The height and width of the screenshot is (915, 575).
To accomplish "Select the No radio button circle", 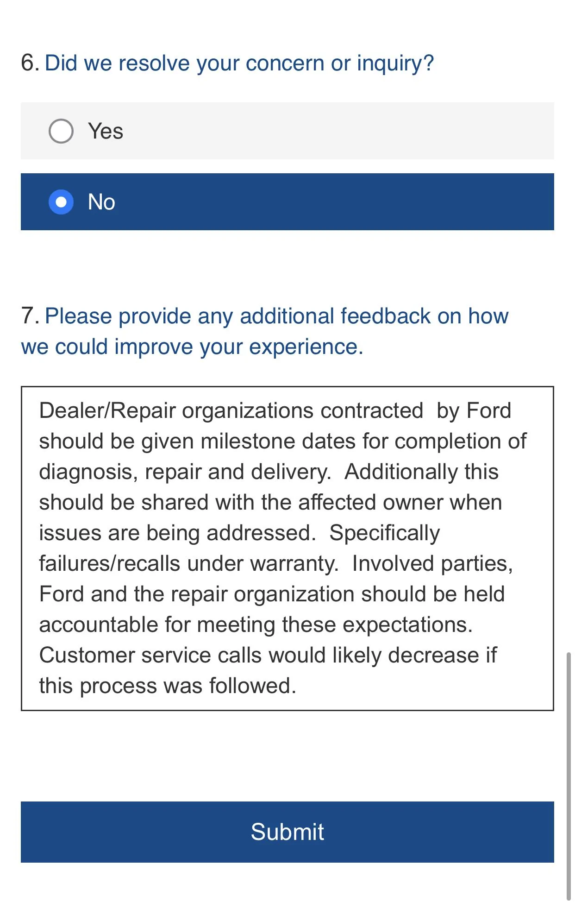I will point(61,202).
